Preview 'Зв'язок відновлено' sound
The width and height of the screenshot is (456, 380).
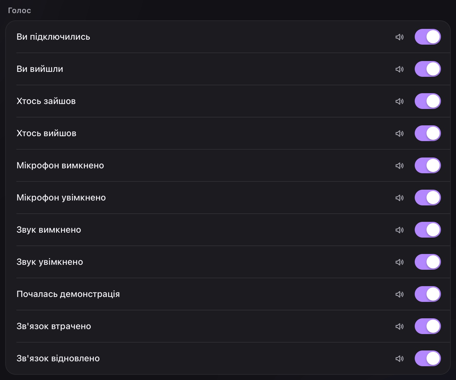pos(399,359)
